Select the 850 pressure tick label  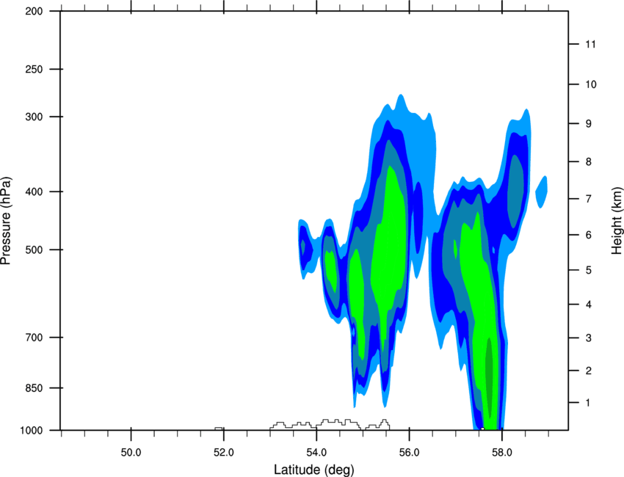[x=35, y=388]
